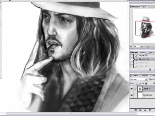
Task: Switch to the Layers tab
Action: click(135, 76)
